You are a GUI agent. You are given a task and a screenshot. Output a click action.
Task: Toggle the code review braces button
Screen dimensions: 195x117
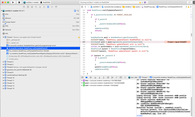(x=189, y=2)
